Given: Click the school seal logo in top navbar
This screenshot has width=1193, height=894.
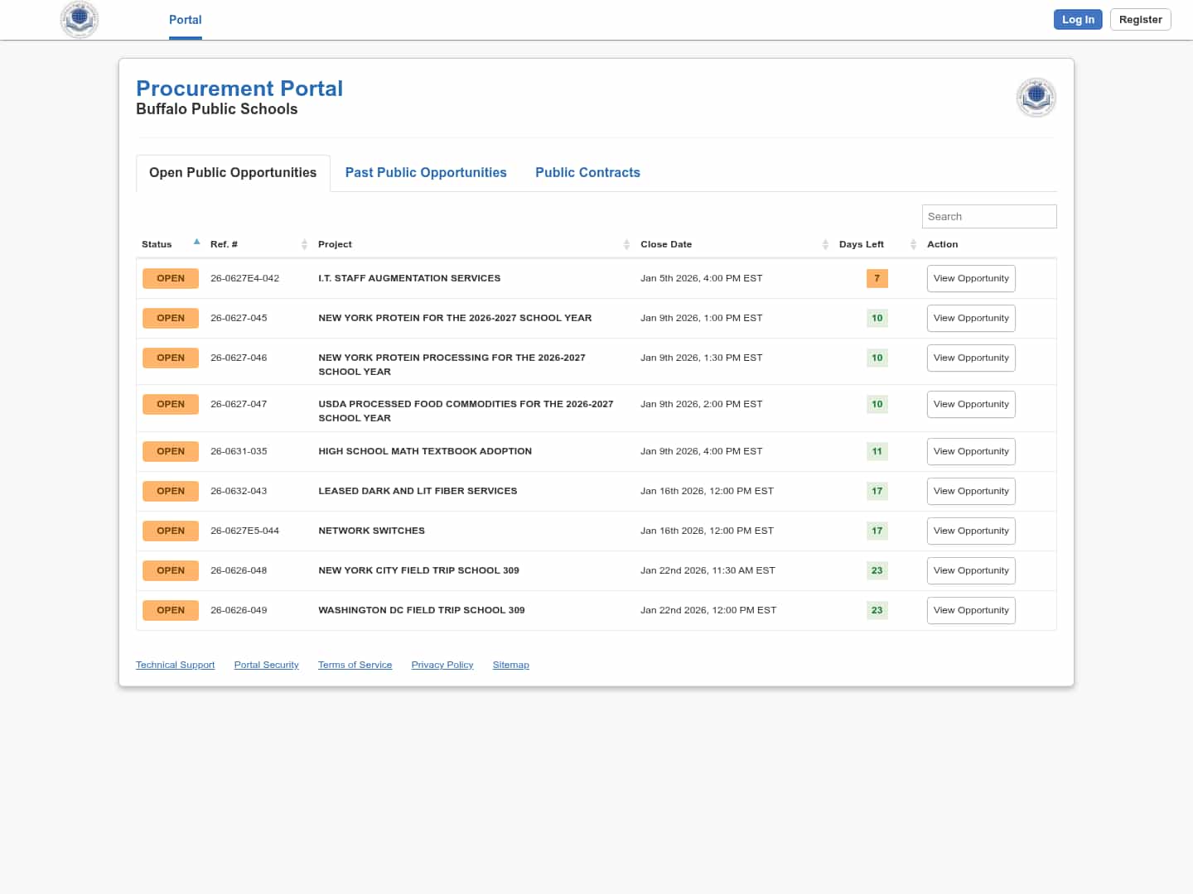Looking at the screenshot, I should [x=80, y=19].
